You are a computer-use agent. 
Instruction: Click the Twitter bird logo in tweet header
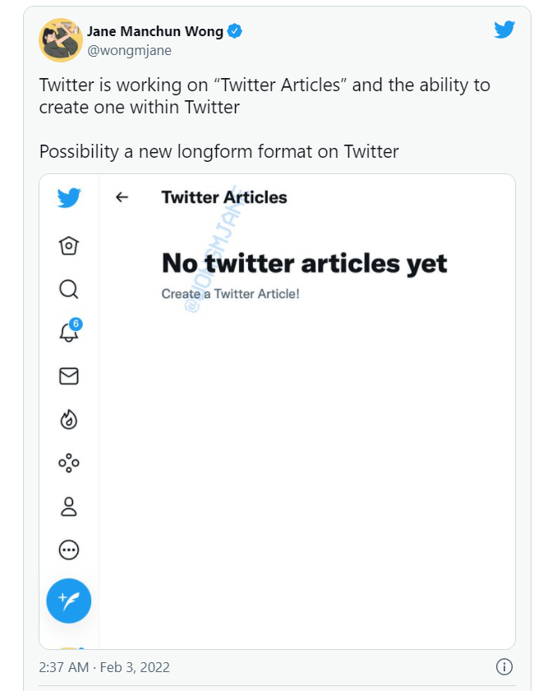pos(504,30)
